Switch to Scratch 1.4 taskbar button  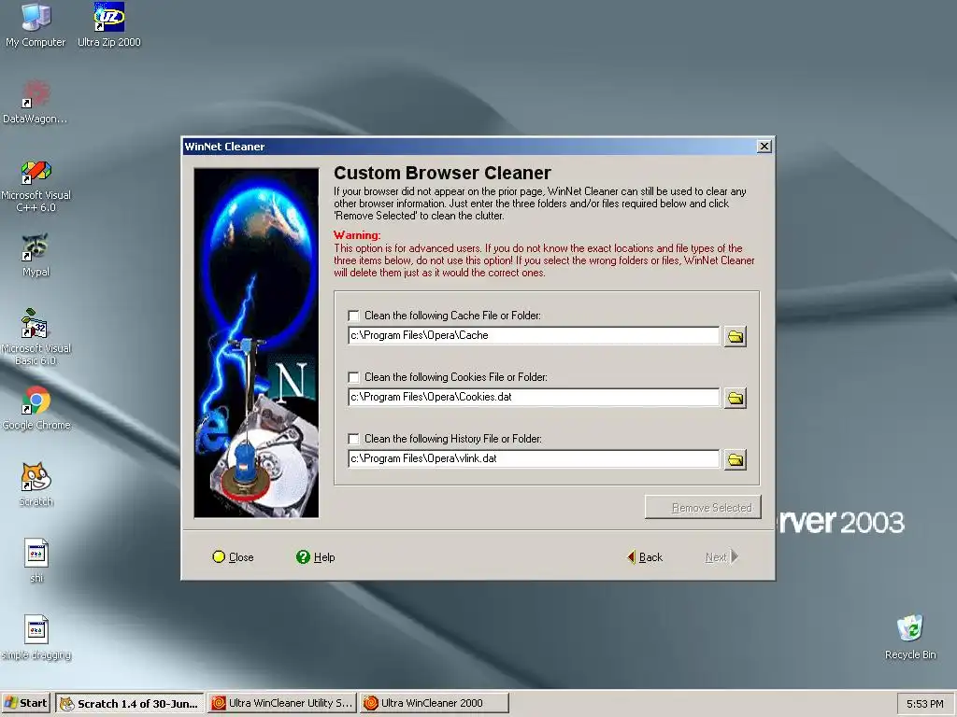[x=130, y=703]
